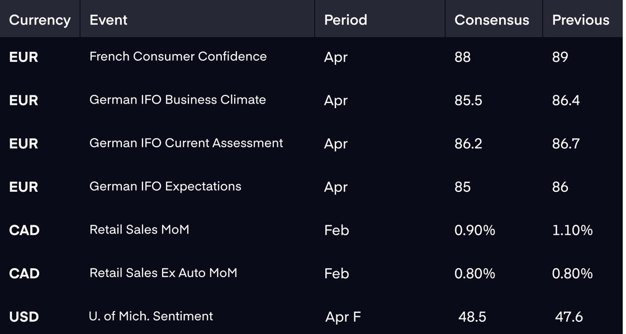Select U. of Mich. Sentiment event
This screenshot has height=334, width=626.
click(151, 316)
